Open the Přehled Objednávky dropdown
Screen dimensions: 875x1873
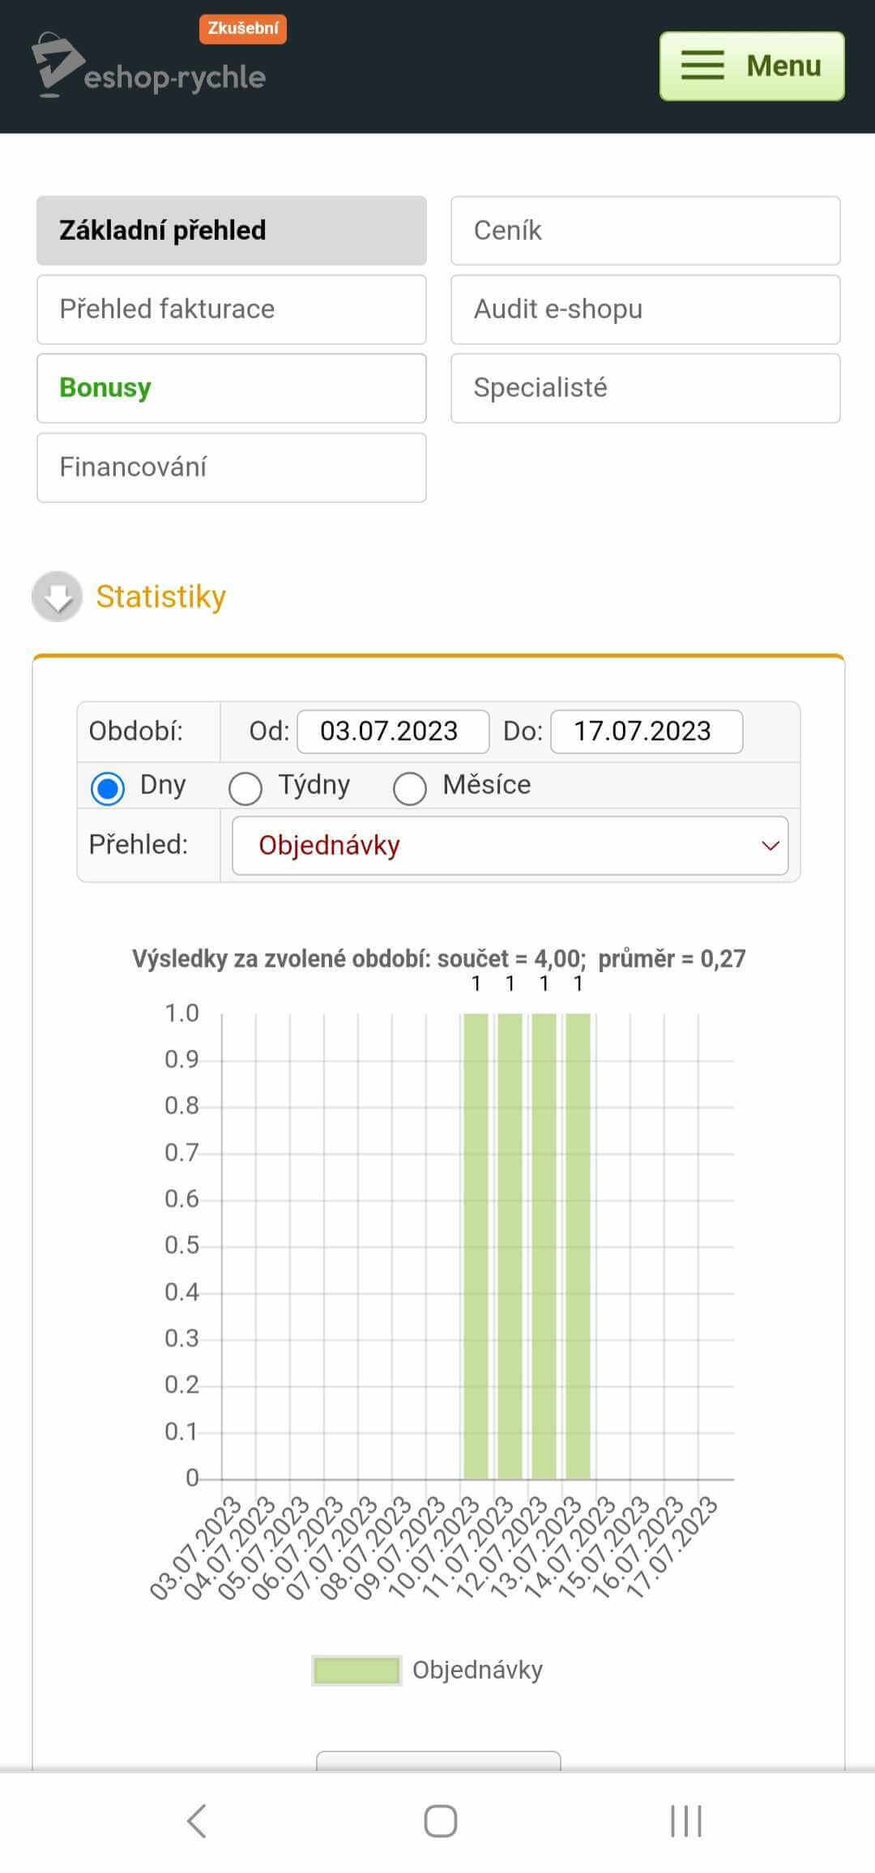(x=510, y=845)
